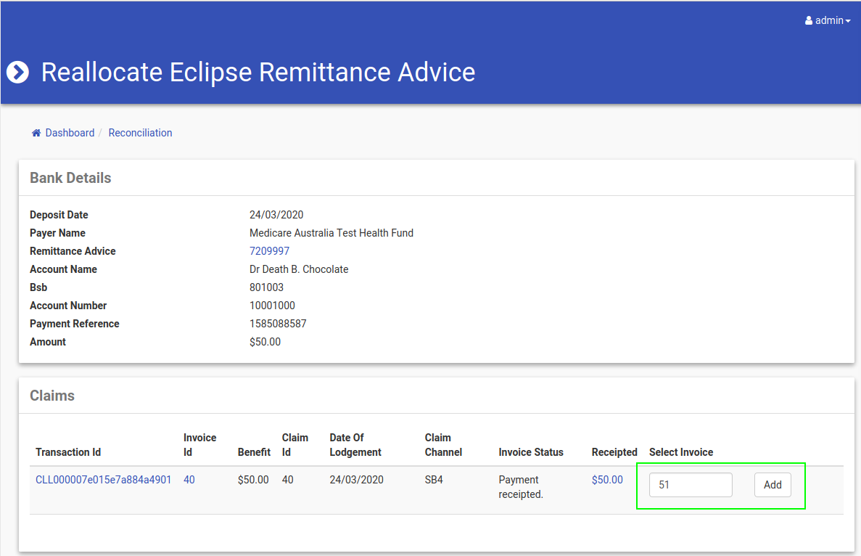Screen dimensions: 861x556
Task: Click the Transaction Id column header
Action: (68, 452)
